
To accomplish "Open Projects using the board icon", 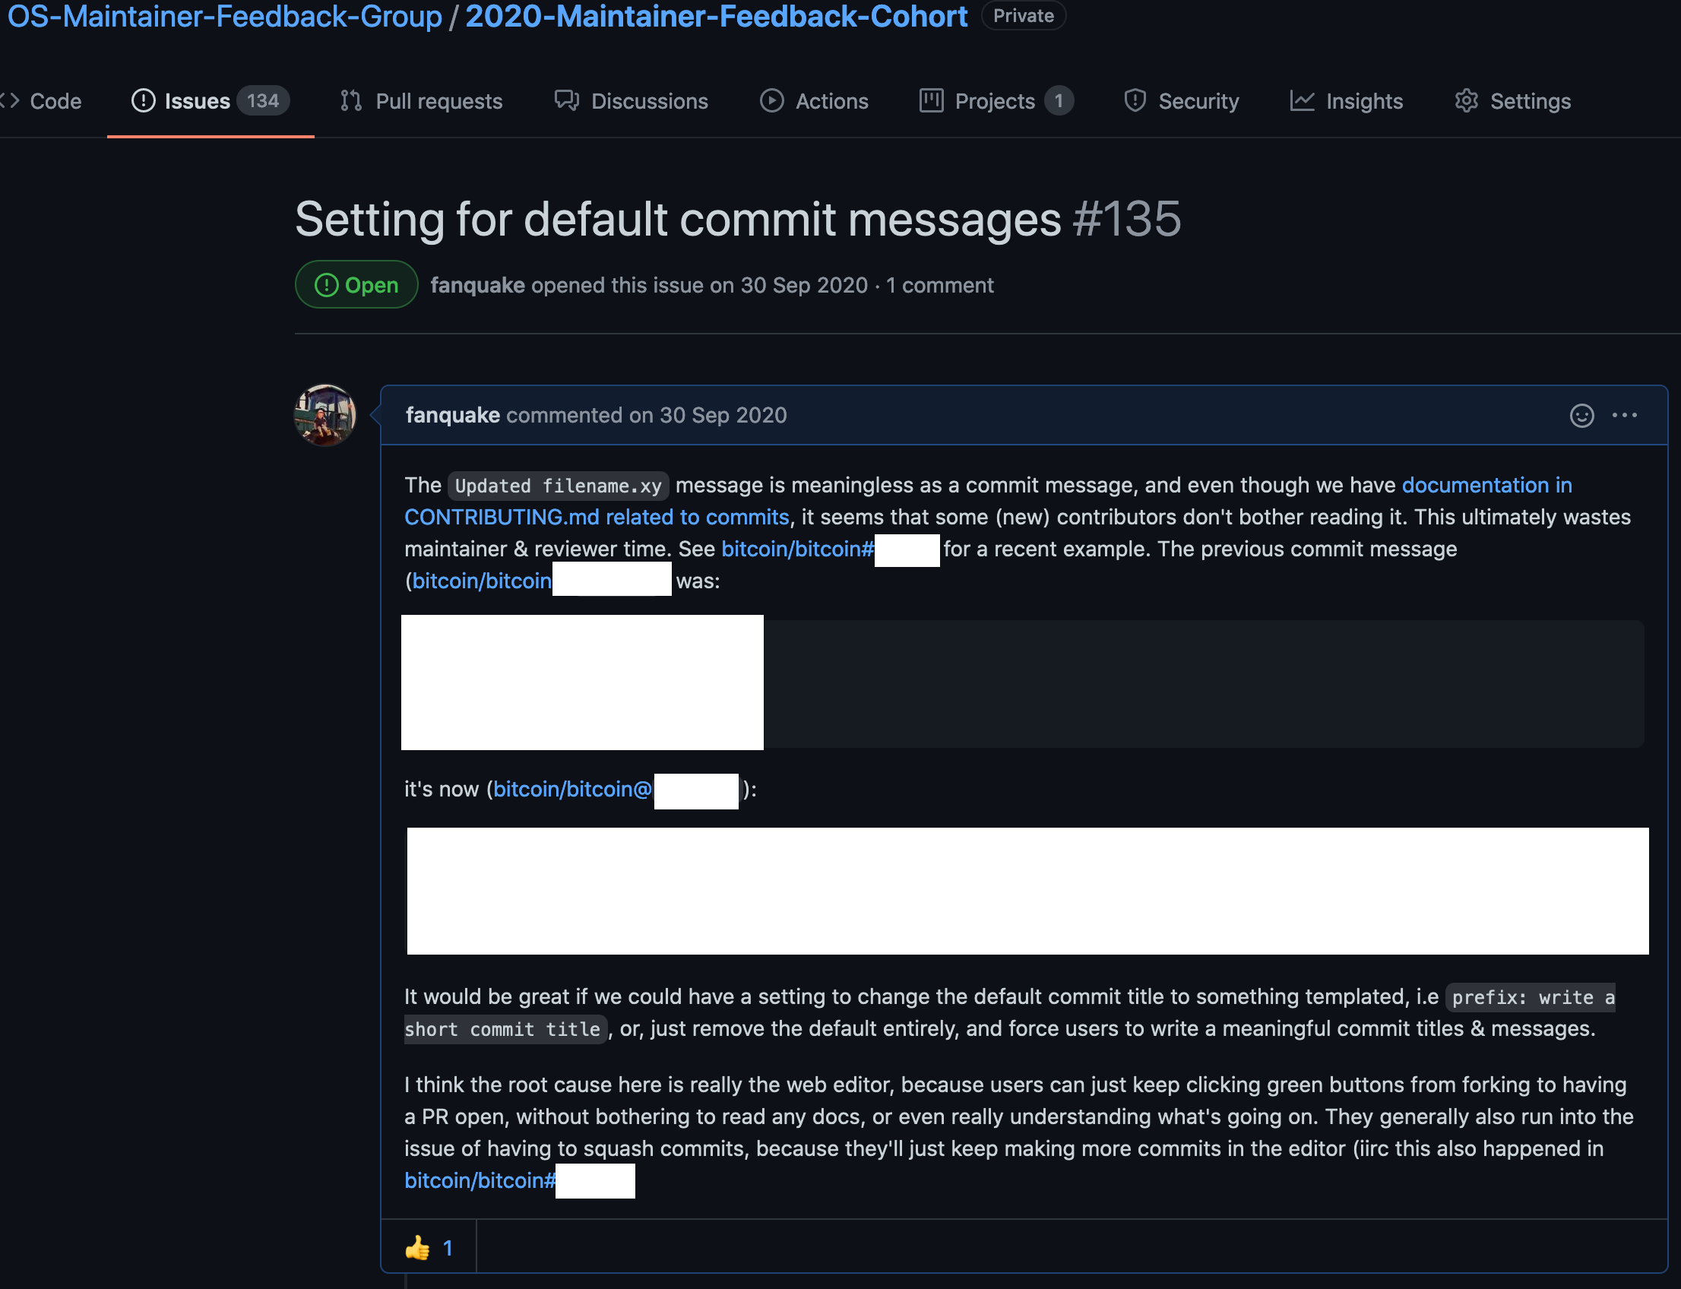I will (931, 100).
